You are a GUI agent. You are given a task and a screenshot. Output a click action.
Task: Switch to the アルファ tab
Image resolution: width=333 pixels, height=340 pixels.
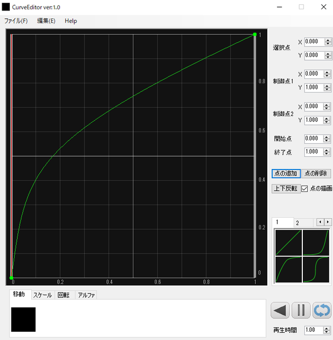point(86,295)
